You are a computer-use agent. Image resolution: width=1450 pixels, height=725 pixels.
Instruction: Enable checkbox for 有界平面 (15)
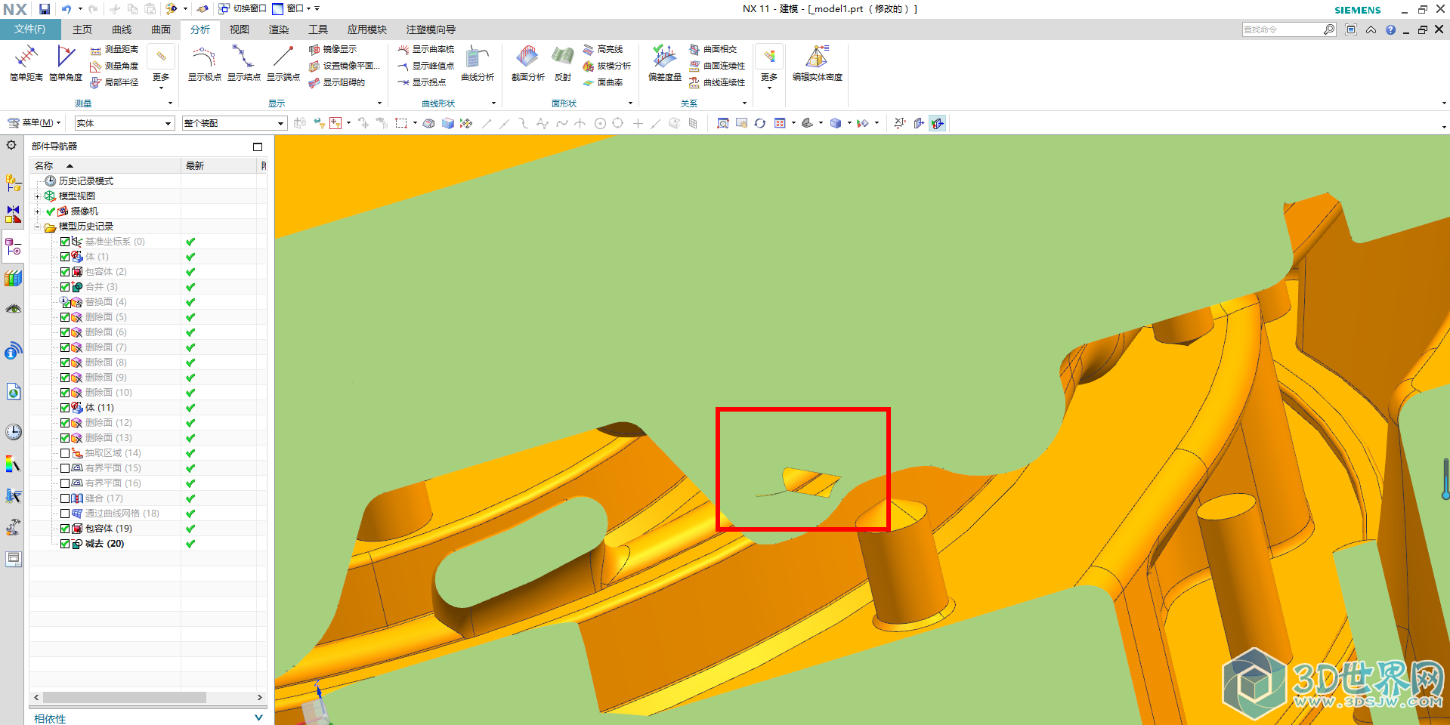click(x=65, y=468)
